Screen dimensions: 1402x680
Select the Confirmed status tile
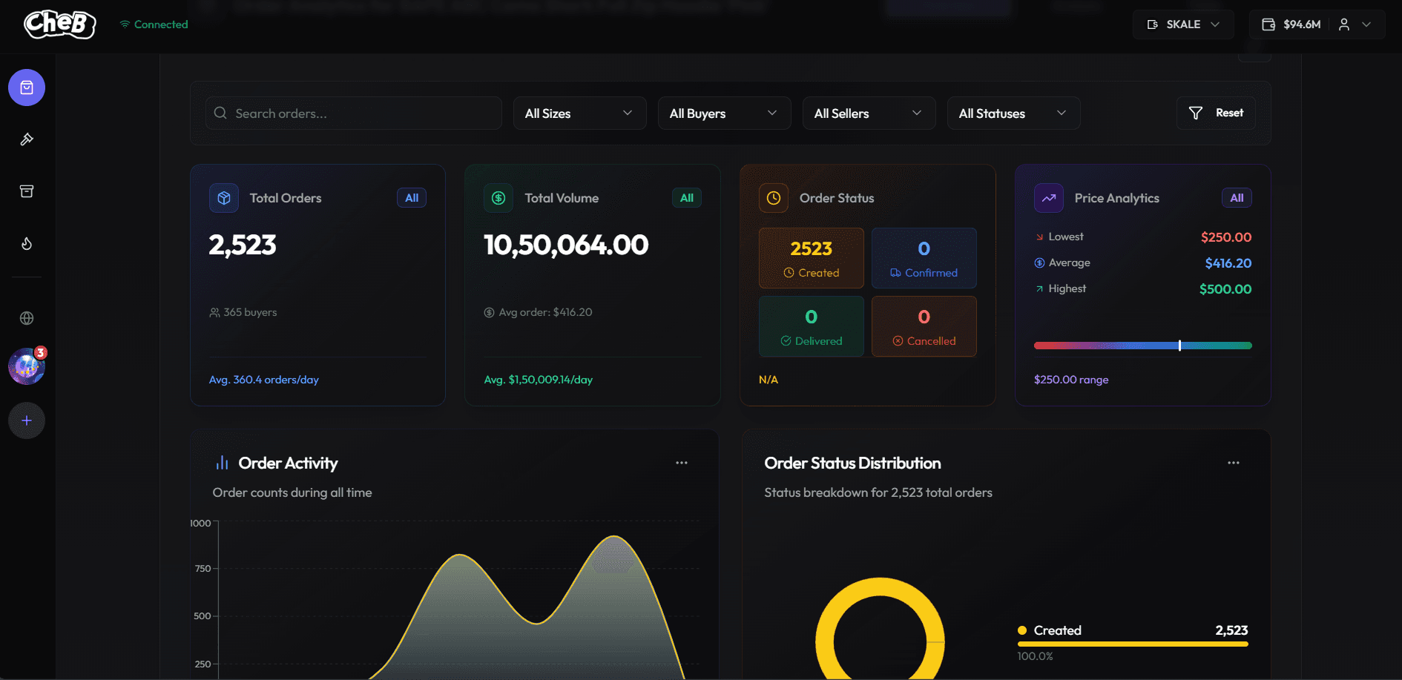[x=924, y=258]
